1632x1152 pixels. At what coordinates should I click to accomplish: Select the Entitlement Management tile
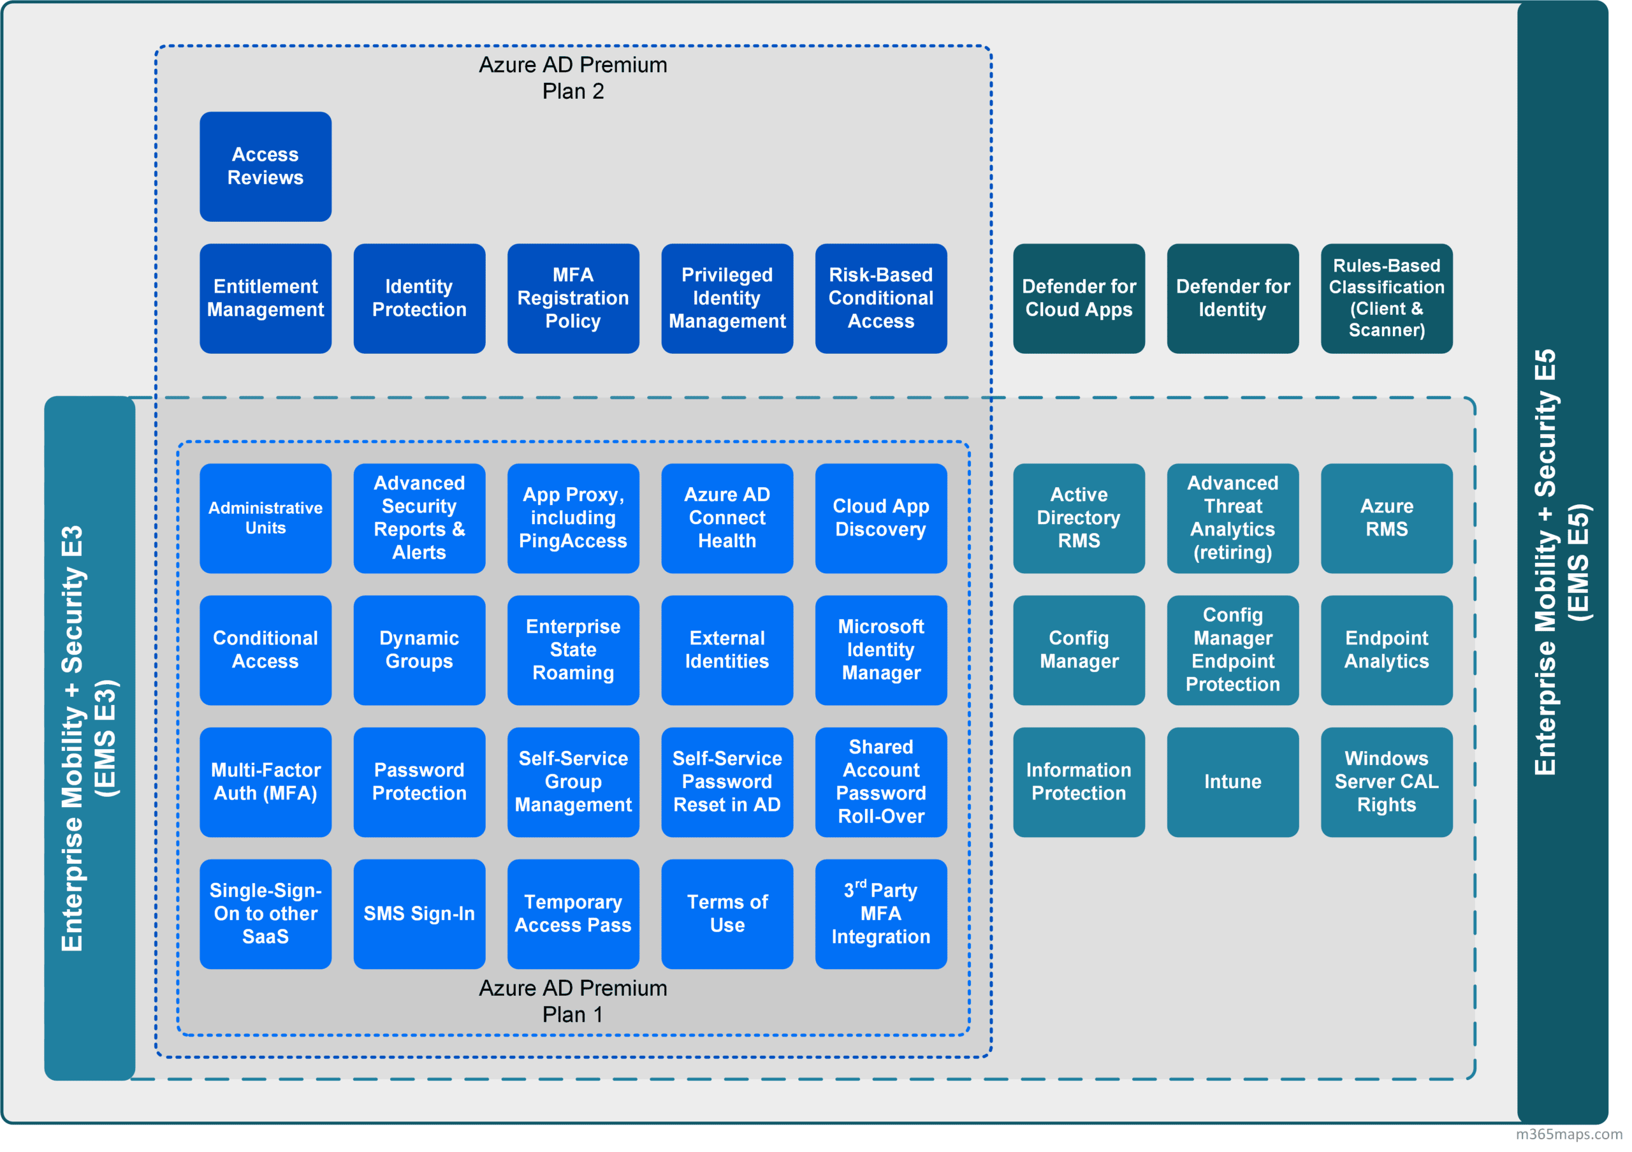pos(265,298)
